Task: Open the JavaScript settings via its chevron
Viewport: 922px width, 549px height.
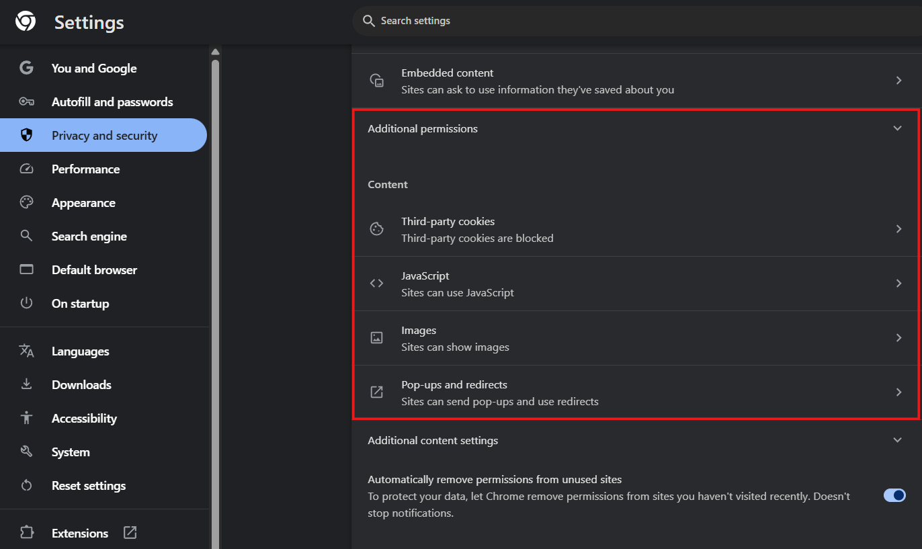Action: [899, 283]
